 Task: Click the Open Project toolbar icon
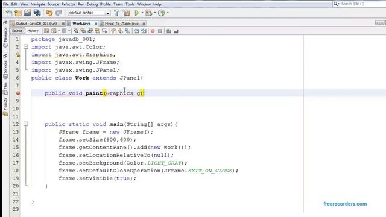(28, 13)
